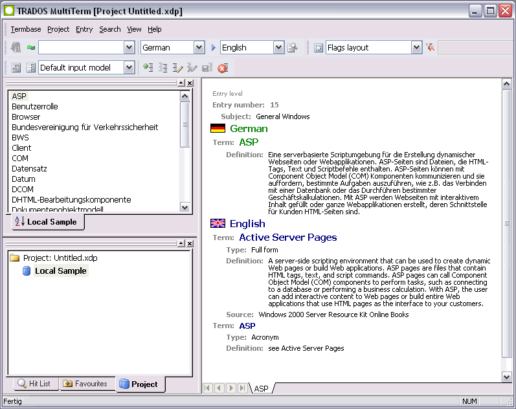Open the Default input model dropdown

(129, 67)
